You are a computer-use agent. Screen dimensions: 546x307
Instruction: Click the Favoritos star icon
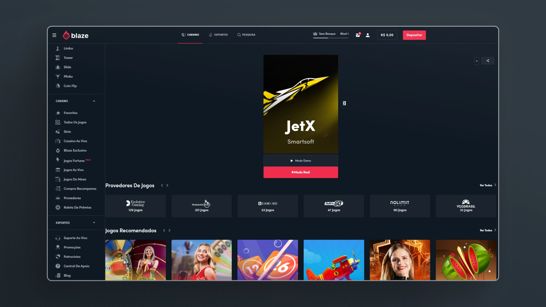(58, 113)
